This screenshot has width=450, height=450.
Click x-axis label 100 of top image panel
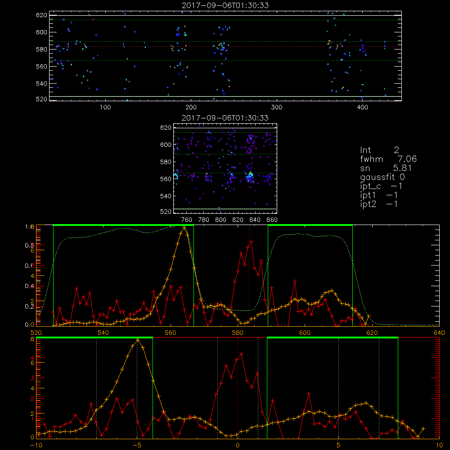click(x=105, y=108)
